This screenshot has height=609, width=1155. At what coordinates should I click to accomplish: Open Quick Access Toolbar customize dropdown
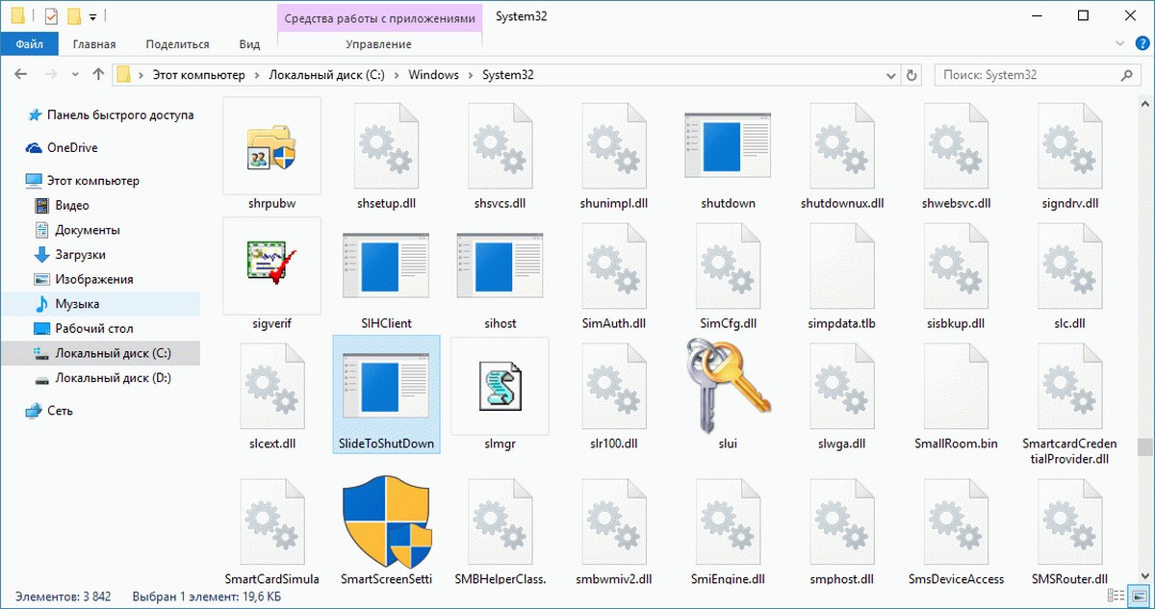tap(91, 17)
